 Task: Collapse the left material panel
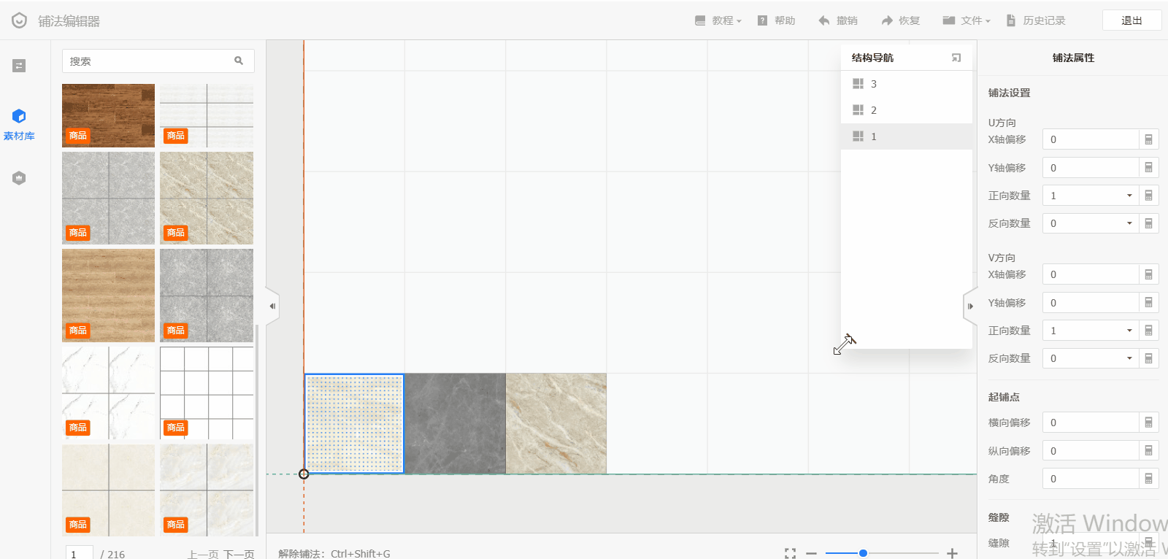(272, 307)
